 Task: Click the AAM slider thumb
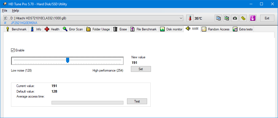(68, 60)
